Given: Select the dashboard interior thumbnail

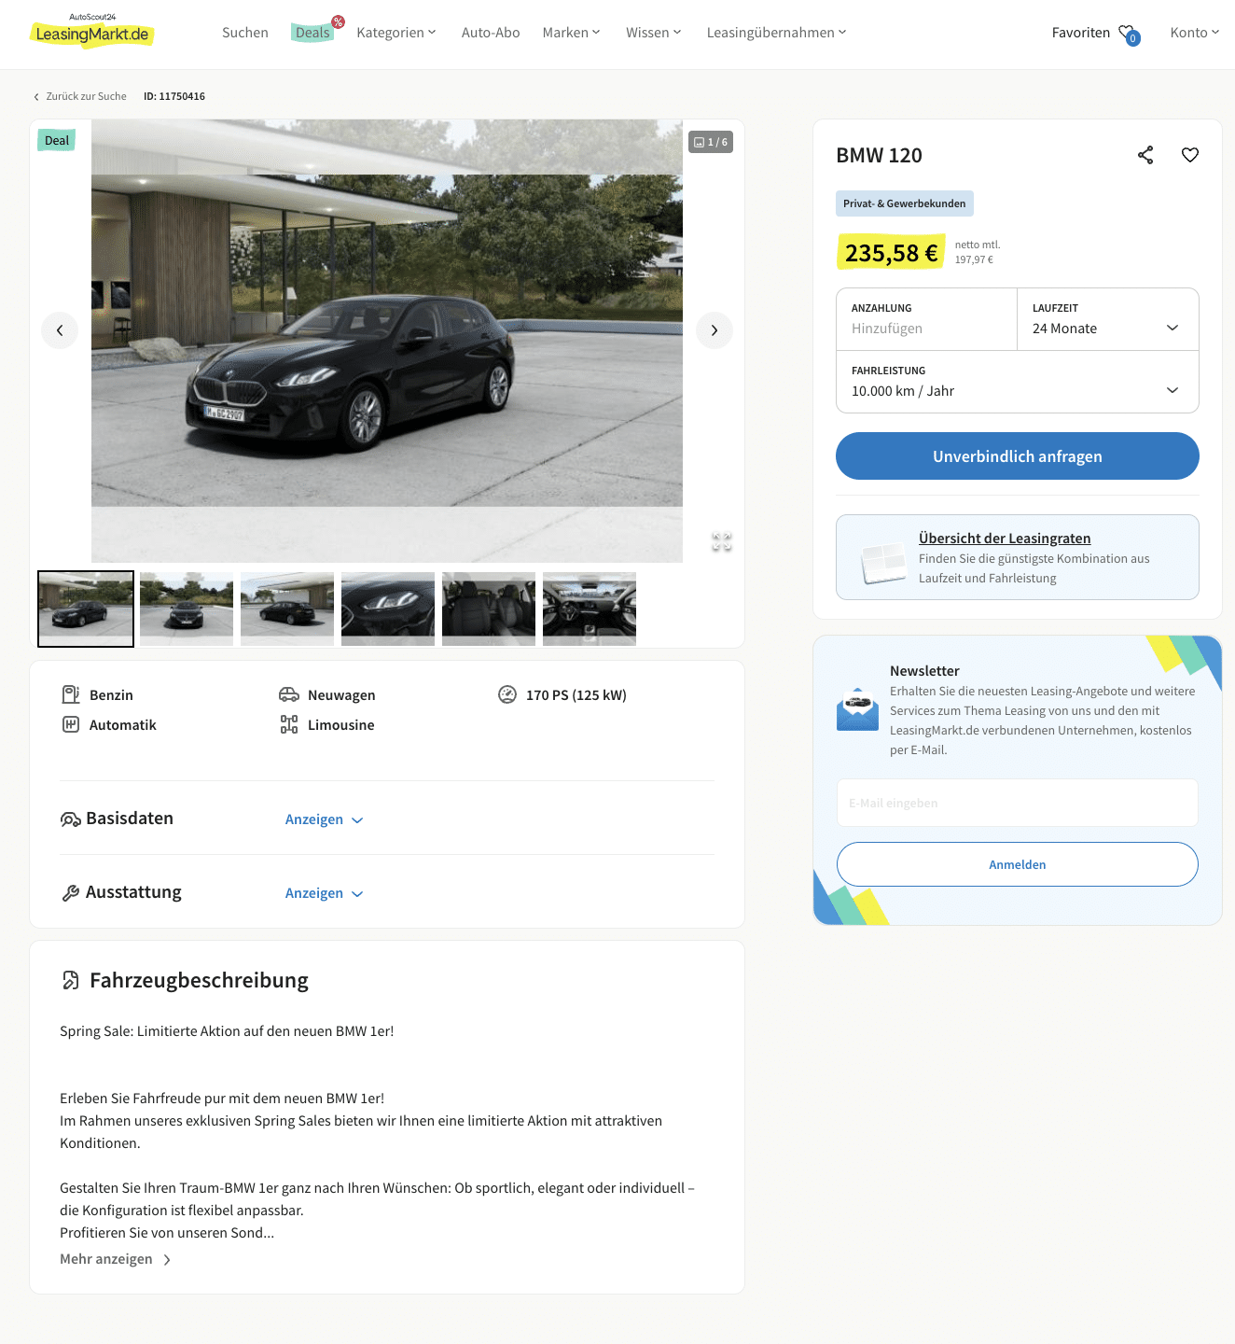Looking at the screenshot, I should [590, 609].
